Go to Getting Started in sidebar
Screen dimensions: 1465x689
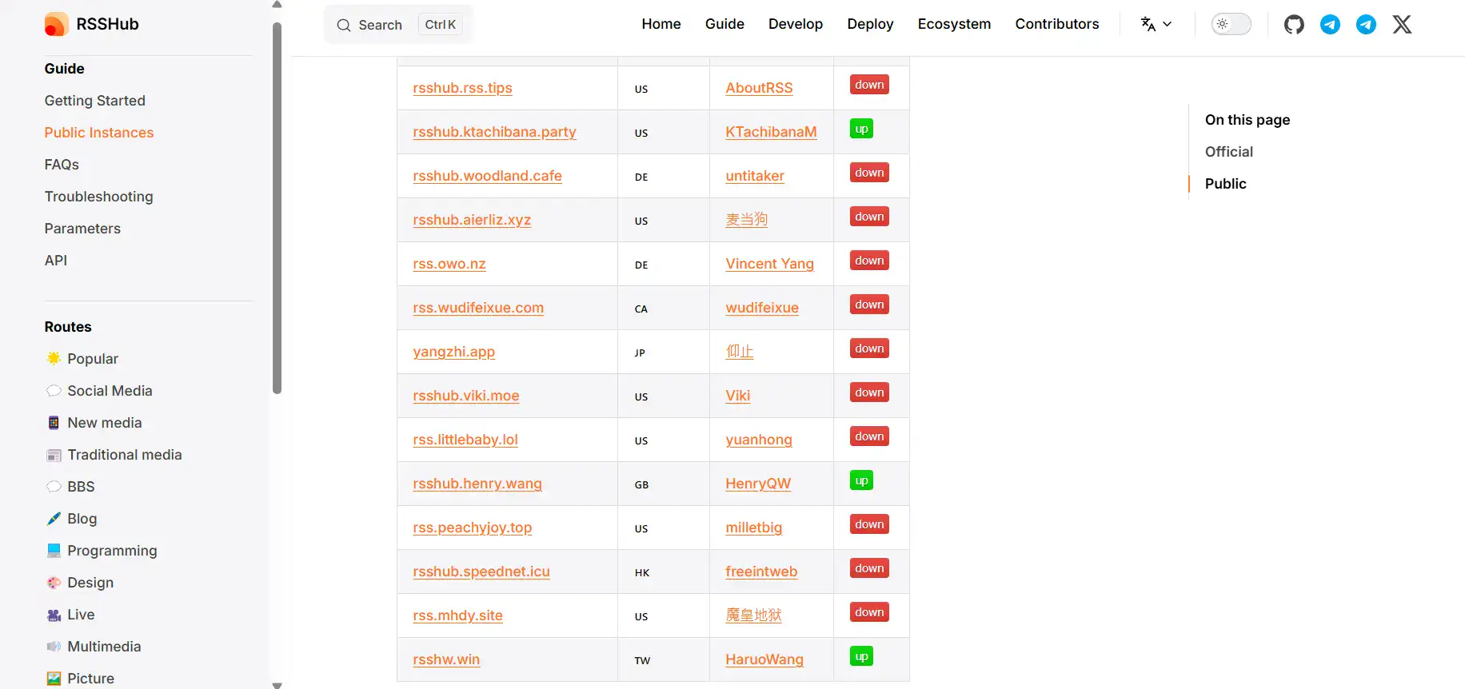tap(95, 101)
